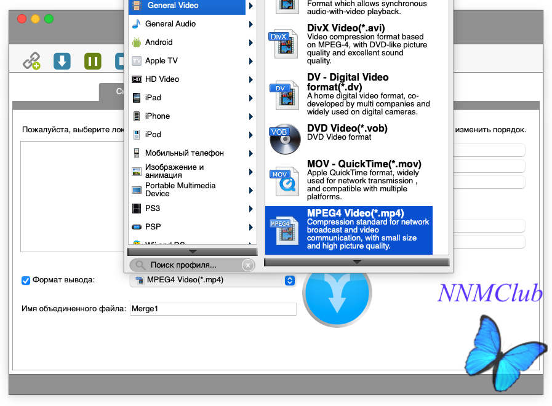The image size is (552, 406).
Task: Click the green pause toolbar button
Action: pyautogui.click(x=93, y=62)
